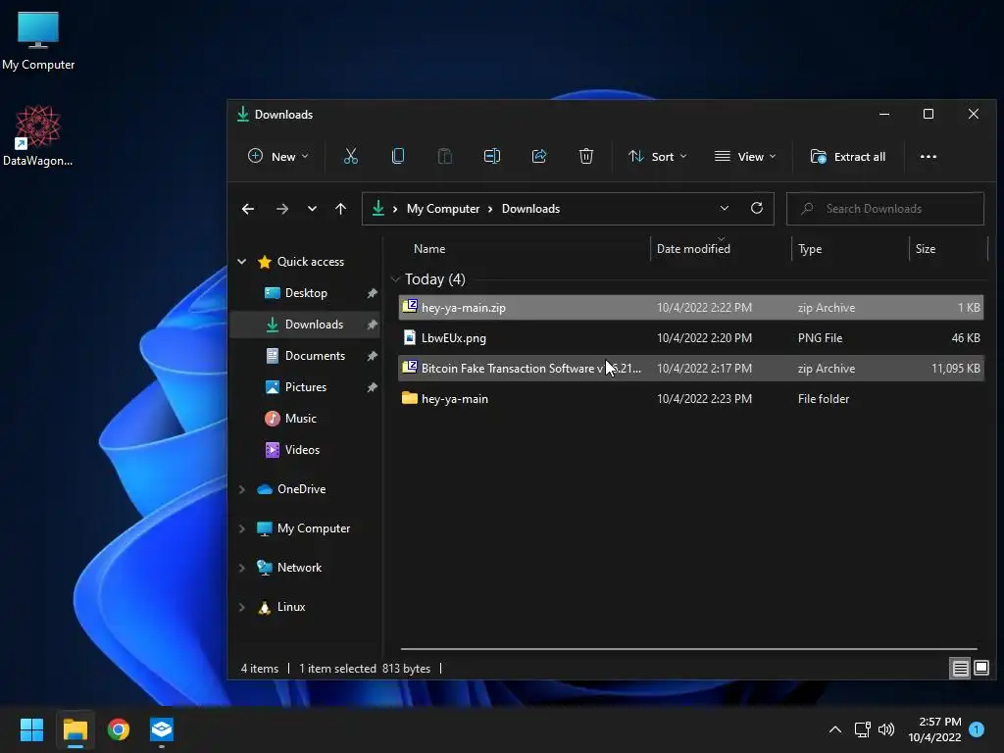1004x753 pixels.
Task: Open the network status tray icon
Action: tap(862, 729)
